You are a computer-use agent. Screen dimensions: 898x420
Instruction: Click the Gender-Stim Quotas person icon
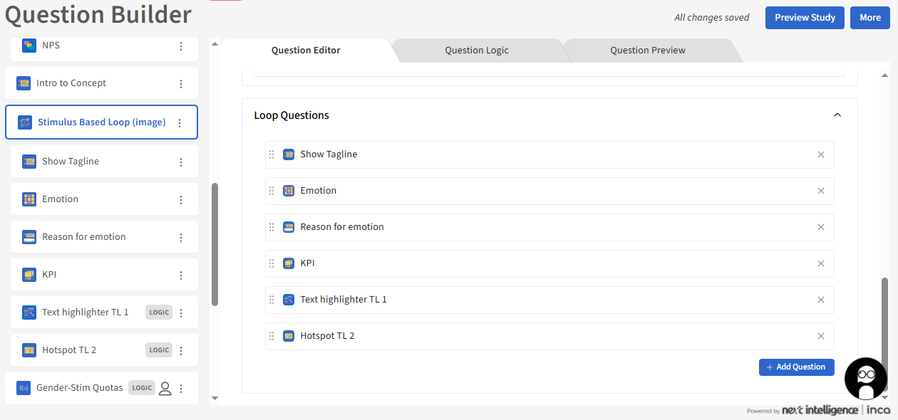click(165, 388)
